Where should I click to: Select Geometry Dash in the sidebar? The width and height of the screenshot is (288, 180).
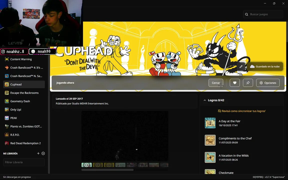pyautogui.click(x=24, y=101)
